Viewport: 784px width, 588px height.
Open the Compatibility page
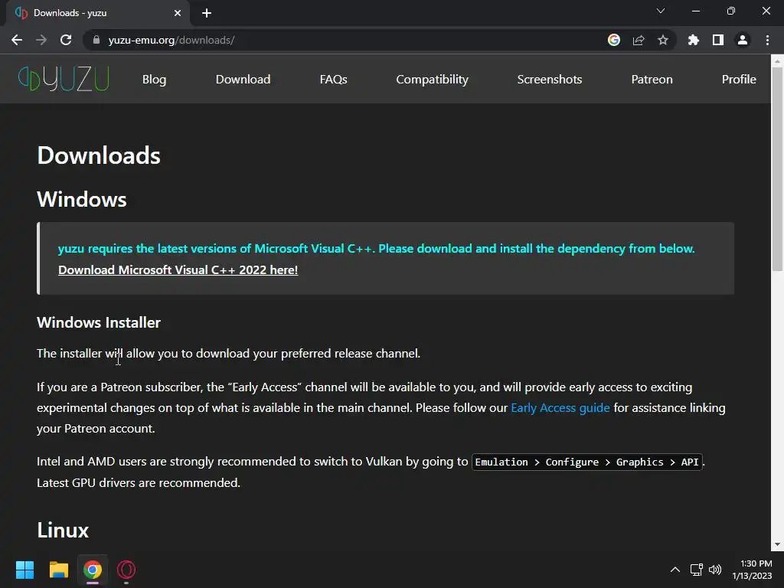pyautogui.click(x=432, y=80)
